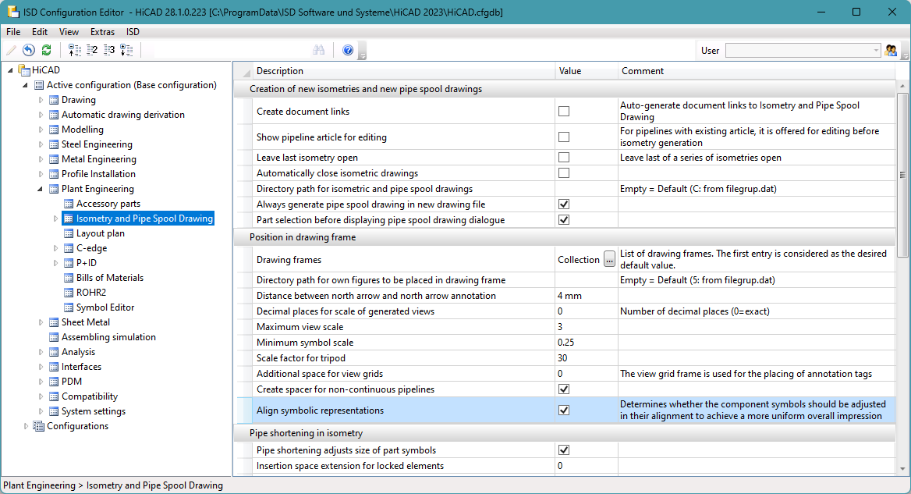Click the scrollbar down arrow in settings list
This screenshot has height=494, width=911.
902,468
